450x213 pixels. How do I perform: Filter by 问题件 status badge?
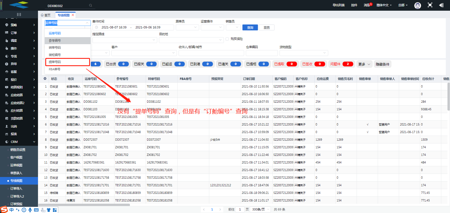pos(341,64)
